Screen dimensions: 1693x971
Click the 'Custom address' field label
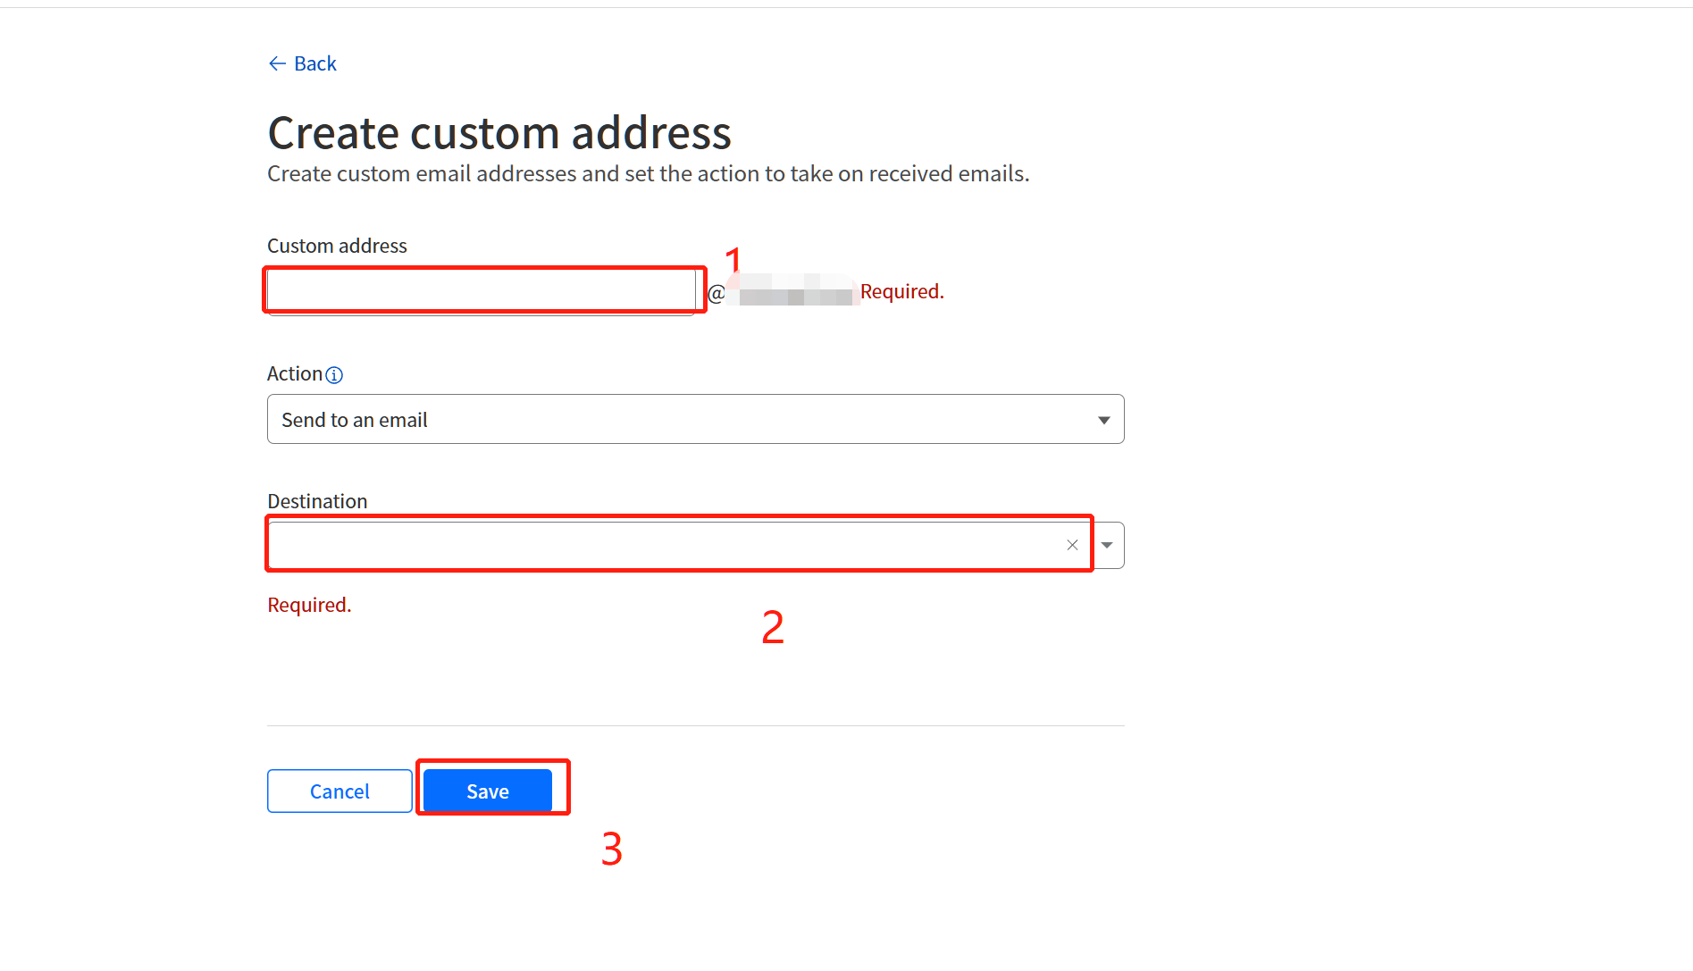[x=337, y=246]
